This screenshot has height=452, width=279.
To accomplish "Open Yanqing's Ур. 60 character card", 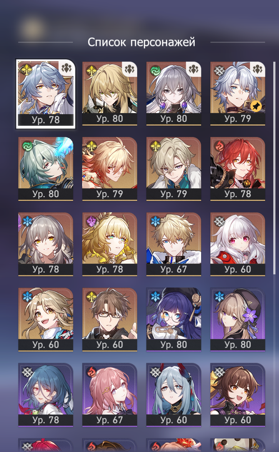I will pyautogui.click(x=46, y=319).
